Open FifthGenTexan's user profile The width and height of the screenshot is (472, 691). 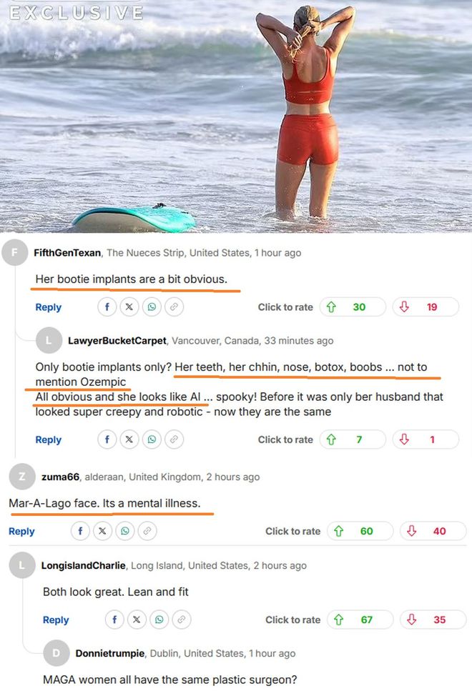[67, 253]
